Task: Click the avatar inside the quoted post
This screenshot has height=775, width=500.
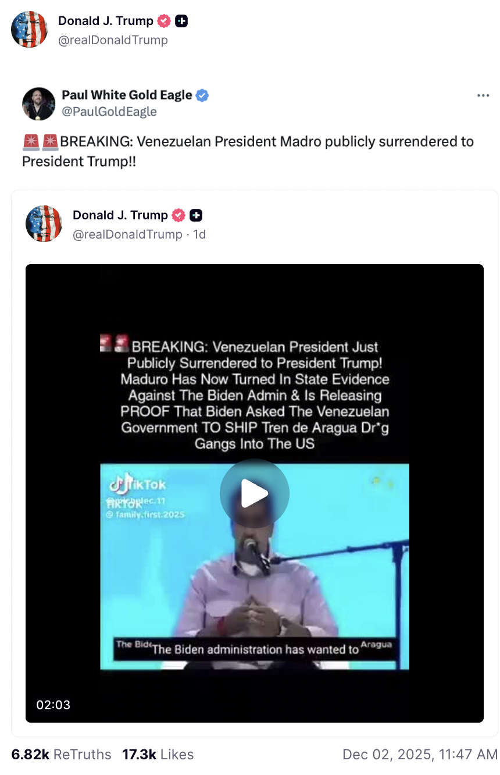Action: click(44, 223)
